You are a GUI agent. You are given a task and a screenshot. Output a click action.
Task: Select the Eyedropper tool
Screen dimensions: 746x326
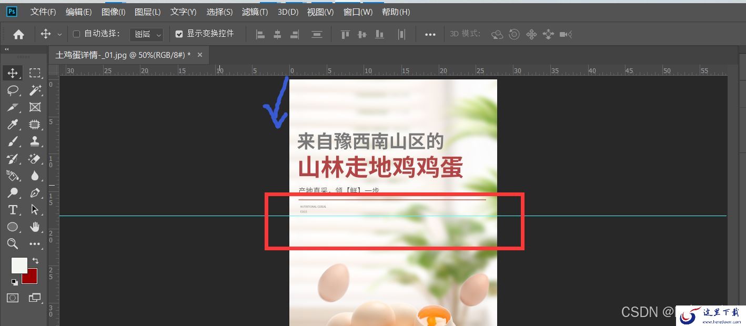click(13, 125)
